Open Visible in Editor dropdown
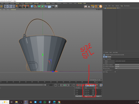 coord(127,65)
